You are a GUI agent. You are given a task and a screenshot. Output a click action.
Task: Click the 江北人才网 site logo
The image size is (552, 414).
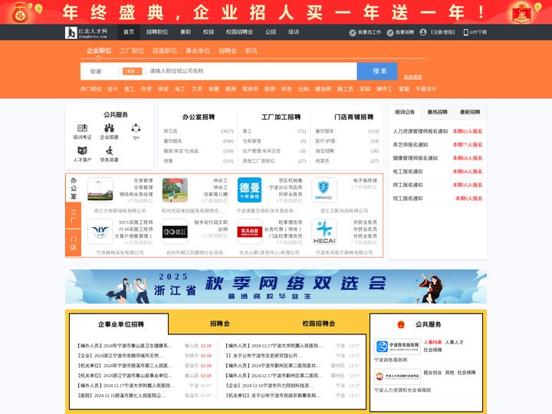coord(86,32)
